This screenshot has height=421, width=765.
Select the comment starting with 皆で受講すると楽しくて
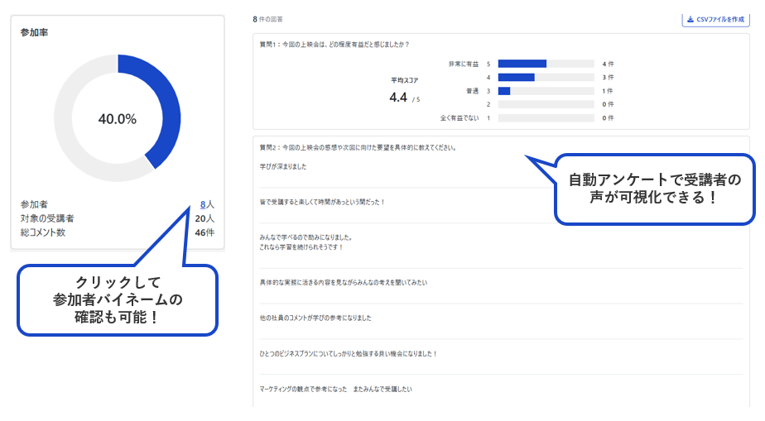pyautogui.click(x=322, y=202)
